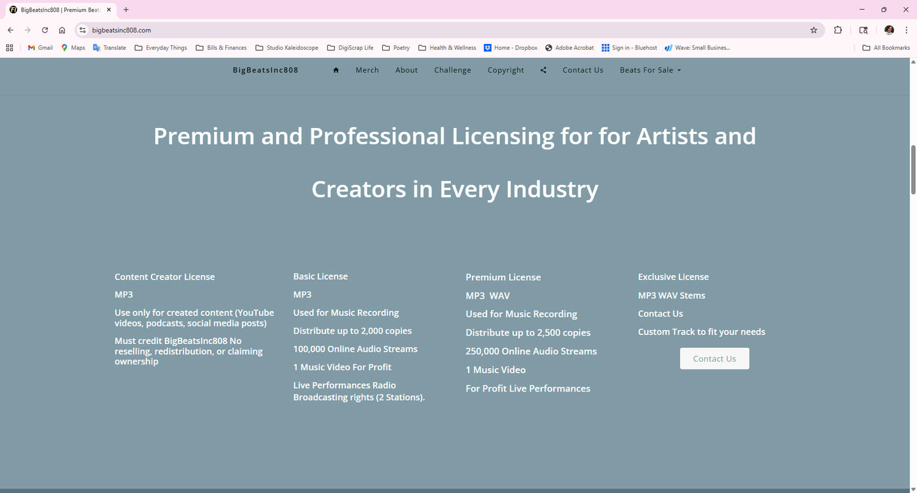
Task: Open the Merch menu item
Action: tap(367, 70)
